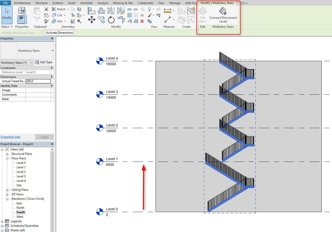Select the Match Type Properties tool
The width and height of the screenshot is (332, 232).
(x=46, y=21)
